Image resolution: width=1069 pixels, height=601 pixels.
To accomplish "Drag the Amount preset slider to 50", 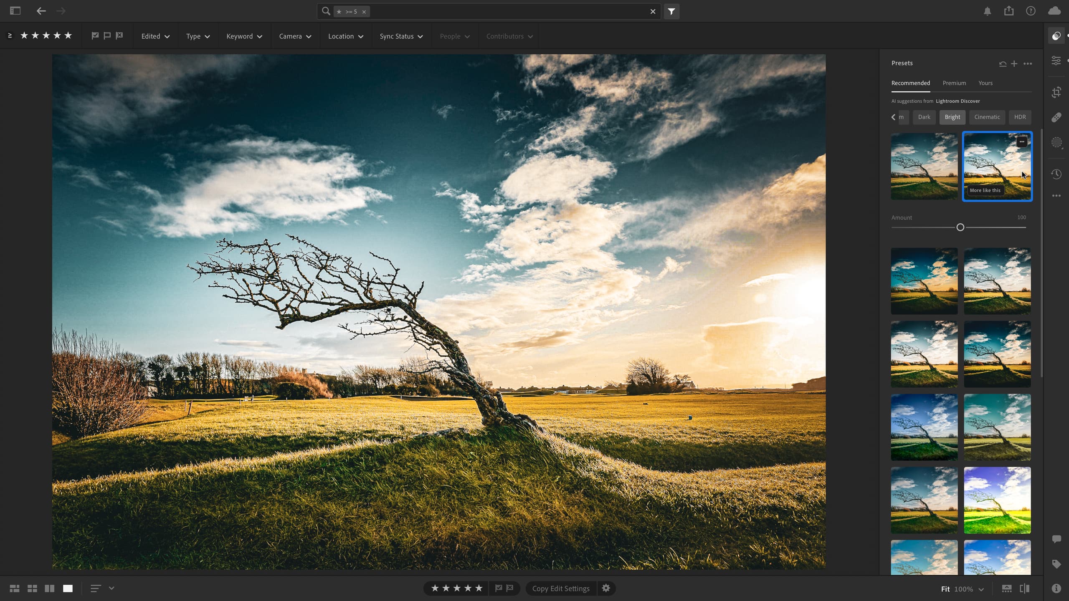I will point(925,227).
